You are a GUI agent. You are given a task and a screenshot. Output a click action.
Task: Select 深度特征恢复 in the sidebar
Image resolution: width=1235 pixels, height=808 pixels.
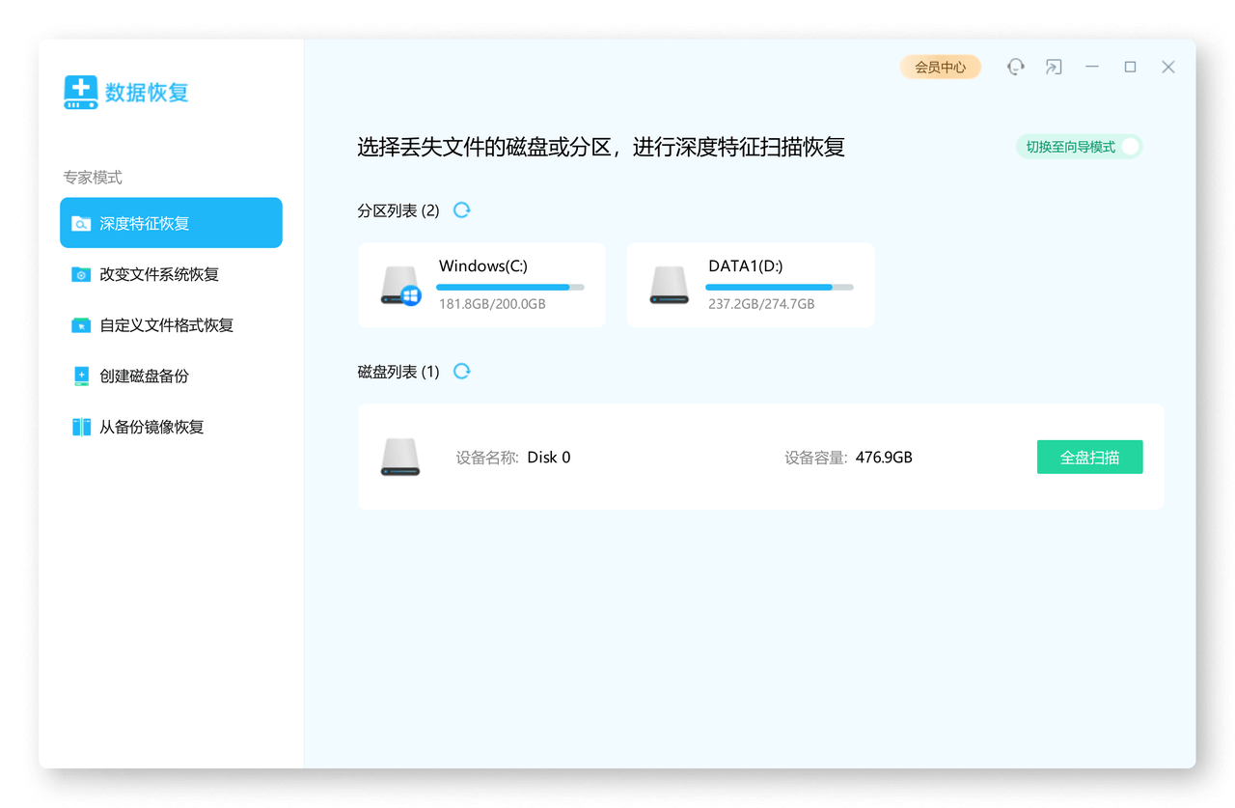pyautogui.click(x=171, y=223)
